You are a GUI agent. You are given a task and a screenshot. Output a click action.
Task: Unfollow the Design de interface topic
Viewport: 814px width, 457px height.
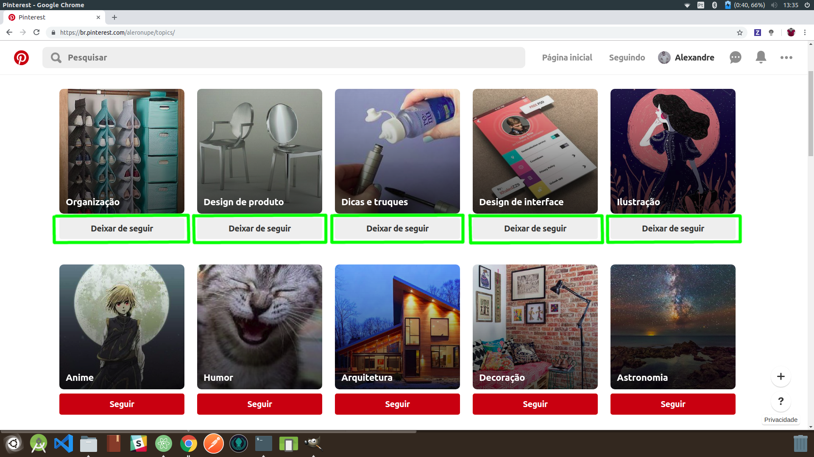tap(535, 228)
